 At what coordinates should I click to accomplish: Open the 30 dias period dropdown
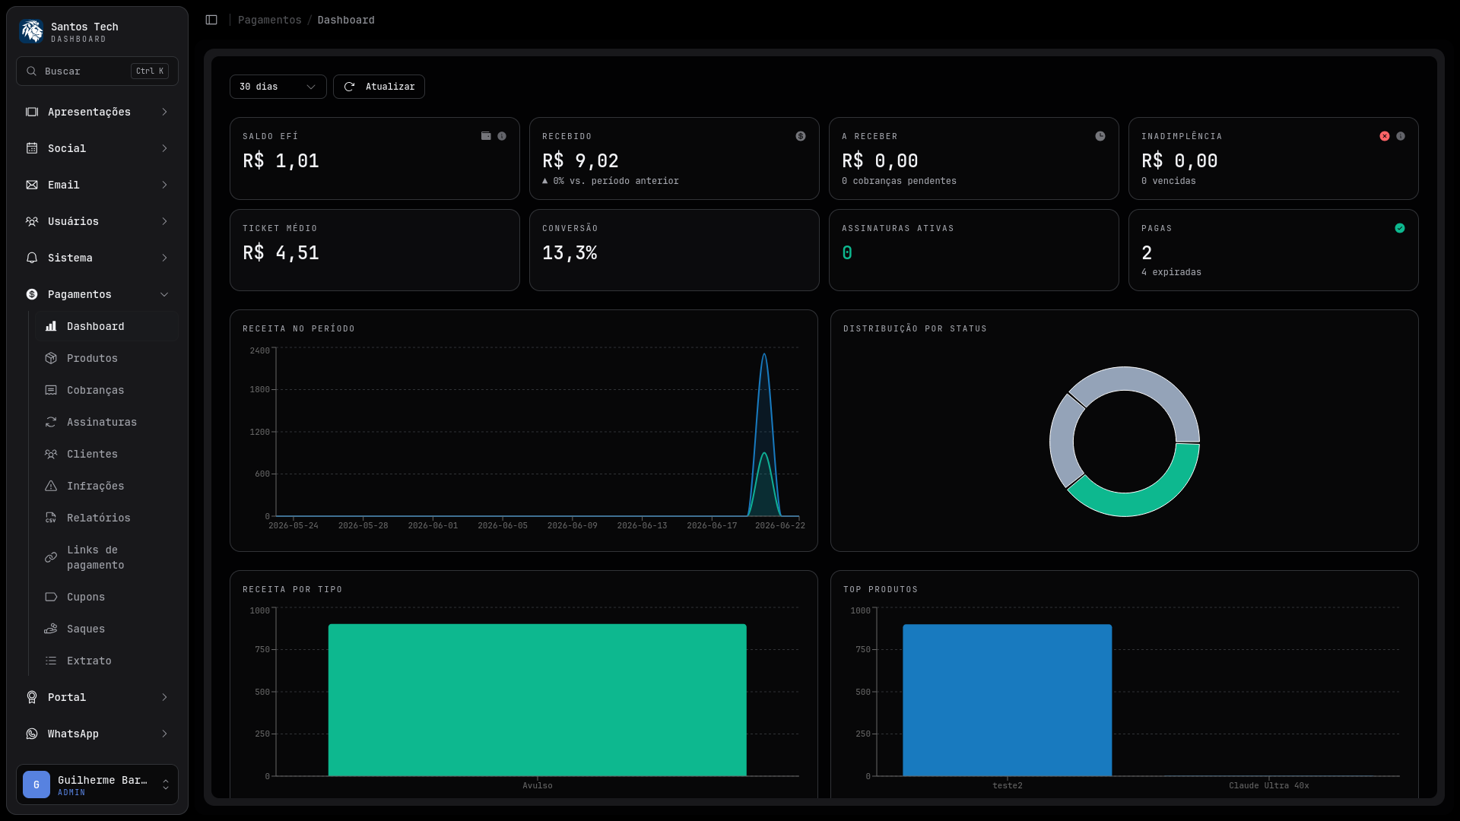278,87
